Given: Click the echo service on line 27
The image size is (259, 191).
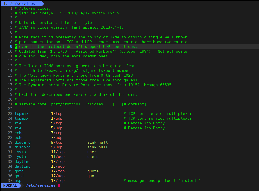Looking at the screenshot, I should (x=19, y=133).
